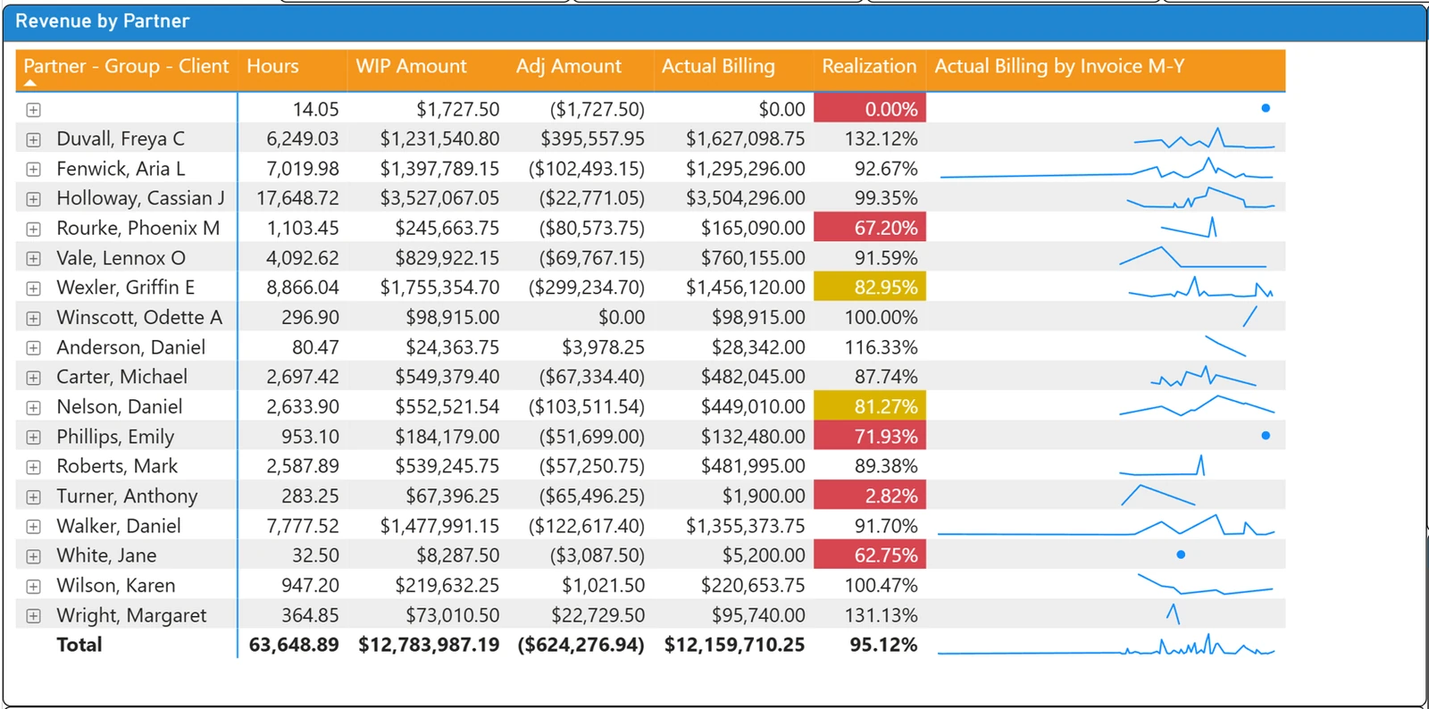Viewport: 1429px width, 709px height.
Task: Click the sparkline for Wexler, Griffin E
Action: pyautogui.click(x=1200, y=288)
